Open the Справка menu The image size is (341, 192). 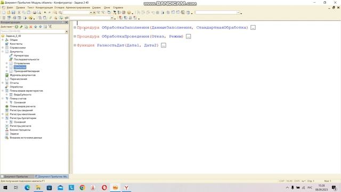tap(118, 7)
